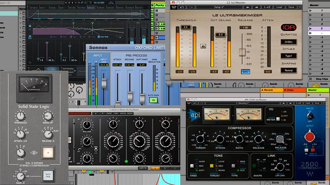Image resolution: width=330 pixels, height=185 pixels.
Task: Click the Plucky track header
Action: pos(160,5)
